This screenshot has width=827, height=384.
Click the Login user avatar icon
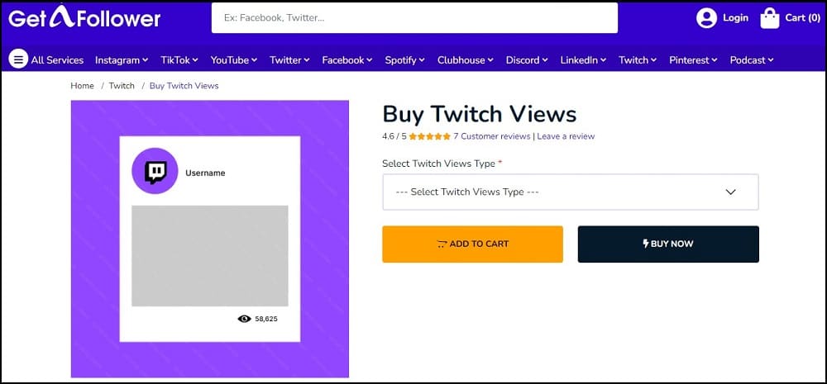click(706, 18)
